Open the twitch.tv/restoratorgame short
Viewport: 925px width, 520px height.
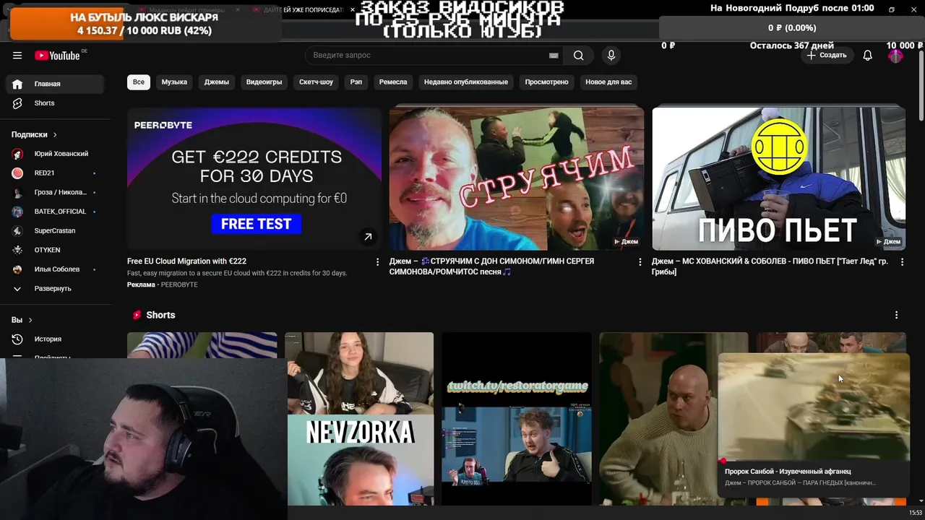(517, 419)
